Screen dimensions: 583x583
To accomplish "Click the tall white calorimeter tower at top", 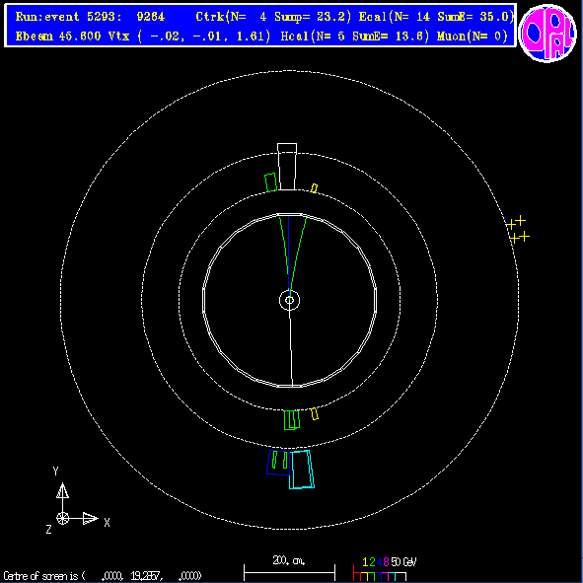I will pyautogui.click(x=287, y=167).
